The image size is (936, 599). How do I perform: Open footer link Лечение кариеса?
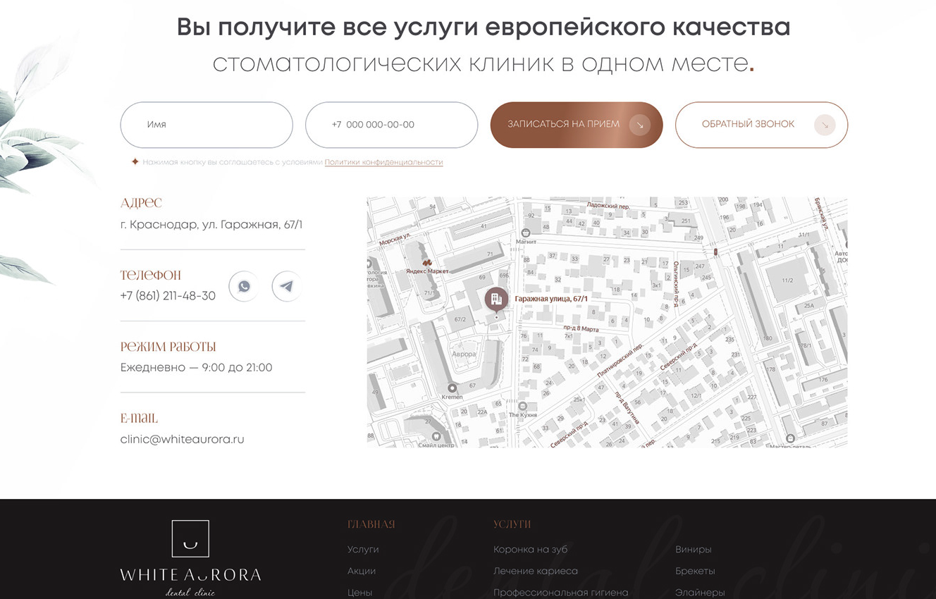(536, 571)
